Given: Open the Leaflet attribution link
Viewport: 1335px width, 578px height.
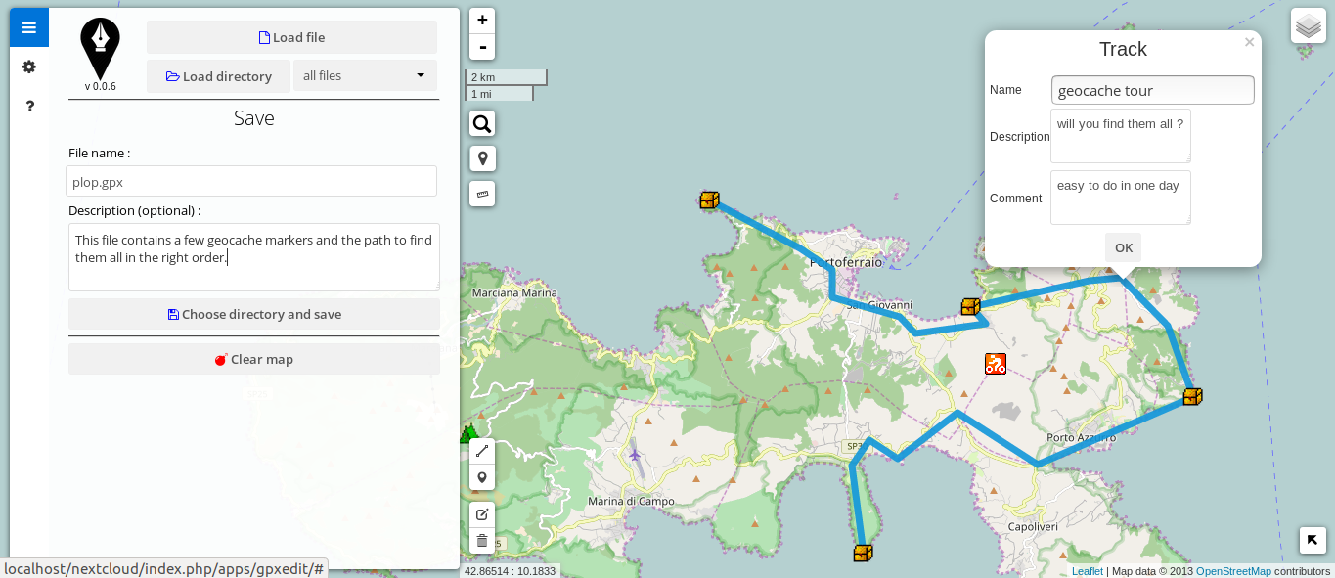Looking at the screenshot, I should 1087,571.
